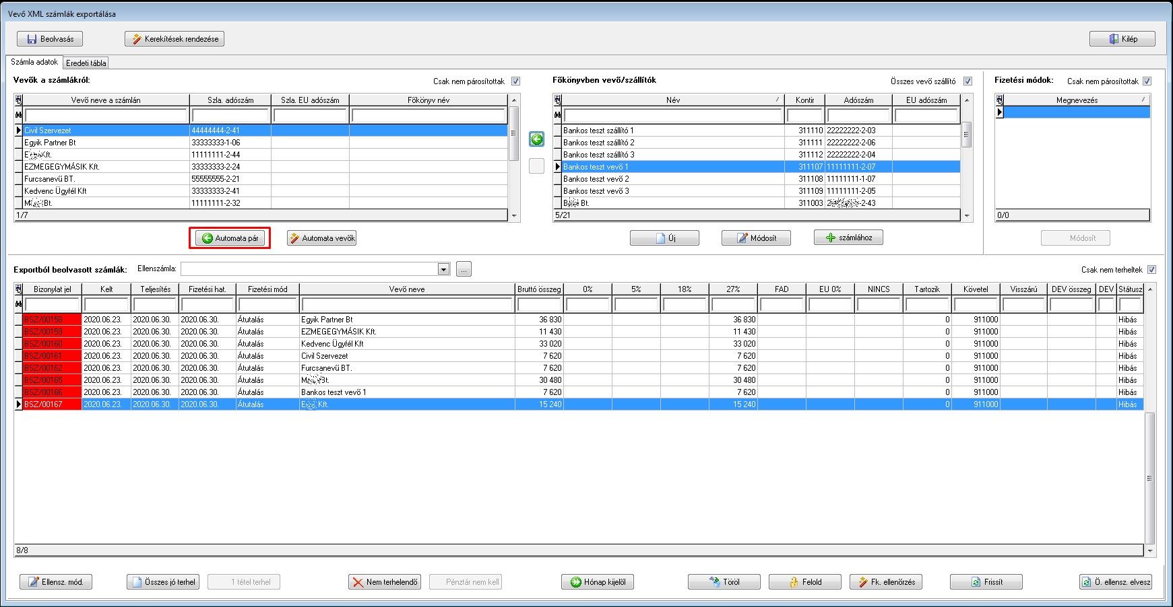Click the Kilép exit button
This screenshot has width=1173, height=607.
(x=1122, y=39)
